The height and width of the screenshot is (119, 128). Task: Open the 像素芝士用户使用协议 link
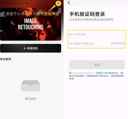(107, 73)
